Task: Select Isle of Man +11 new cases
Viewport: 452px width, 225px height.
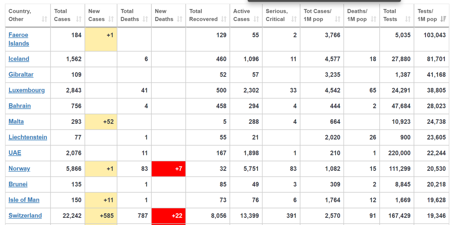Action: click(101, 200)
